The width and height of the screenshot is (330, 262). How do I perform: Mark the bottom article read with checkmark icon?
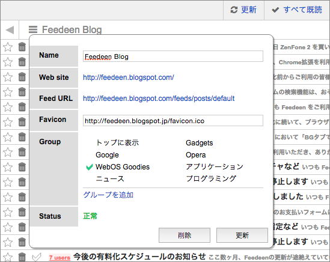[37, 257]
